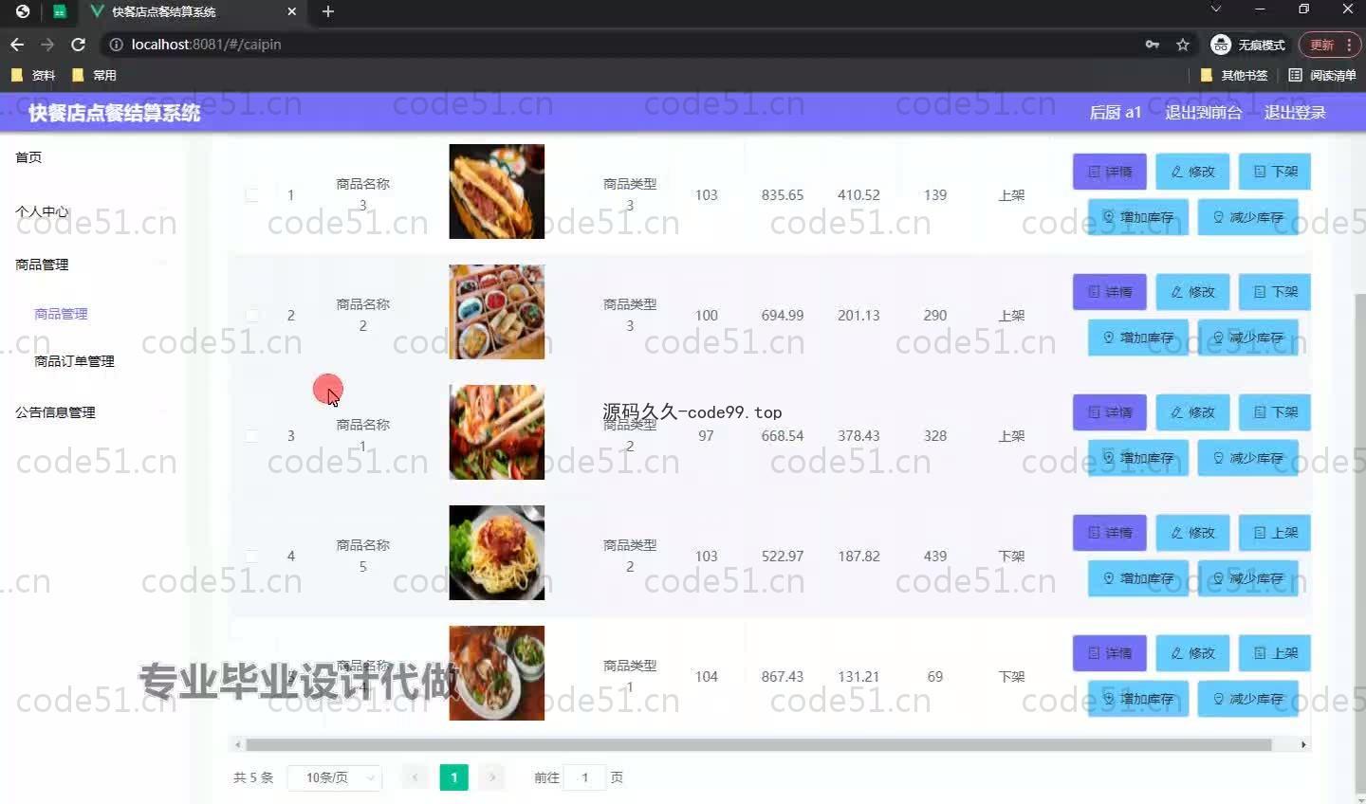
Task: View 详情 for product row 1
Action: [x=1110, y=172]
